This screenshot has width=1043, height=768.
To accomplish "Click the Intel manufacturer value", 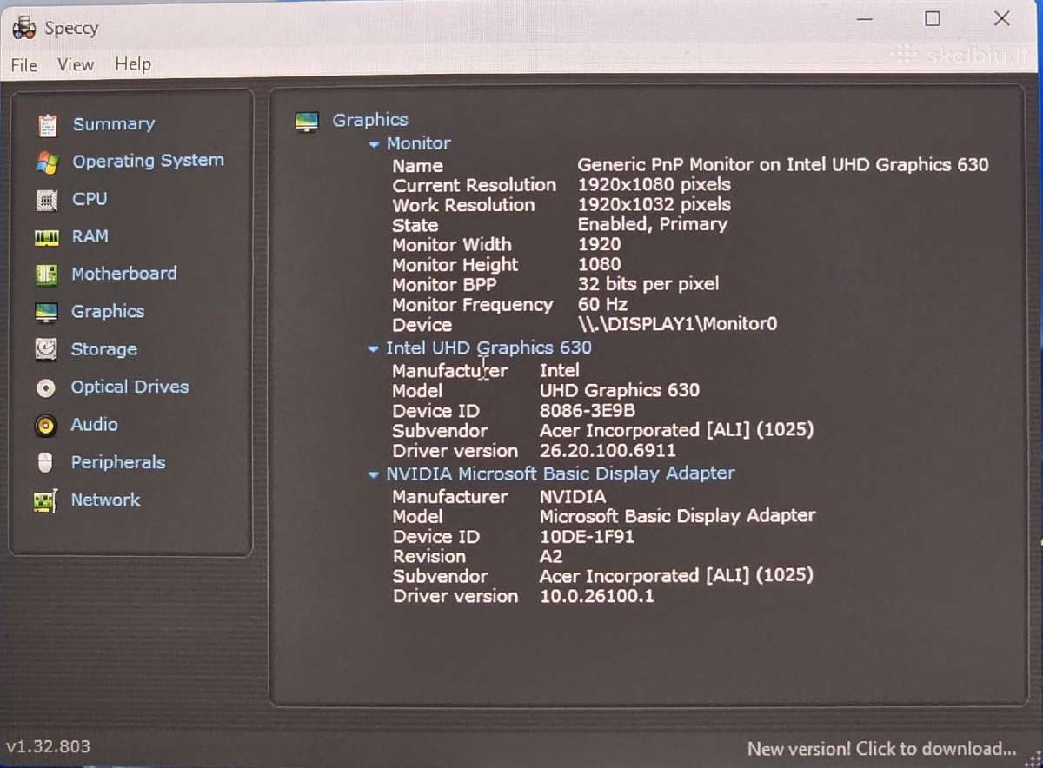I will click(x=559, y=371).
